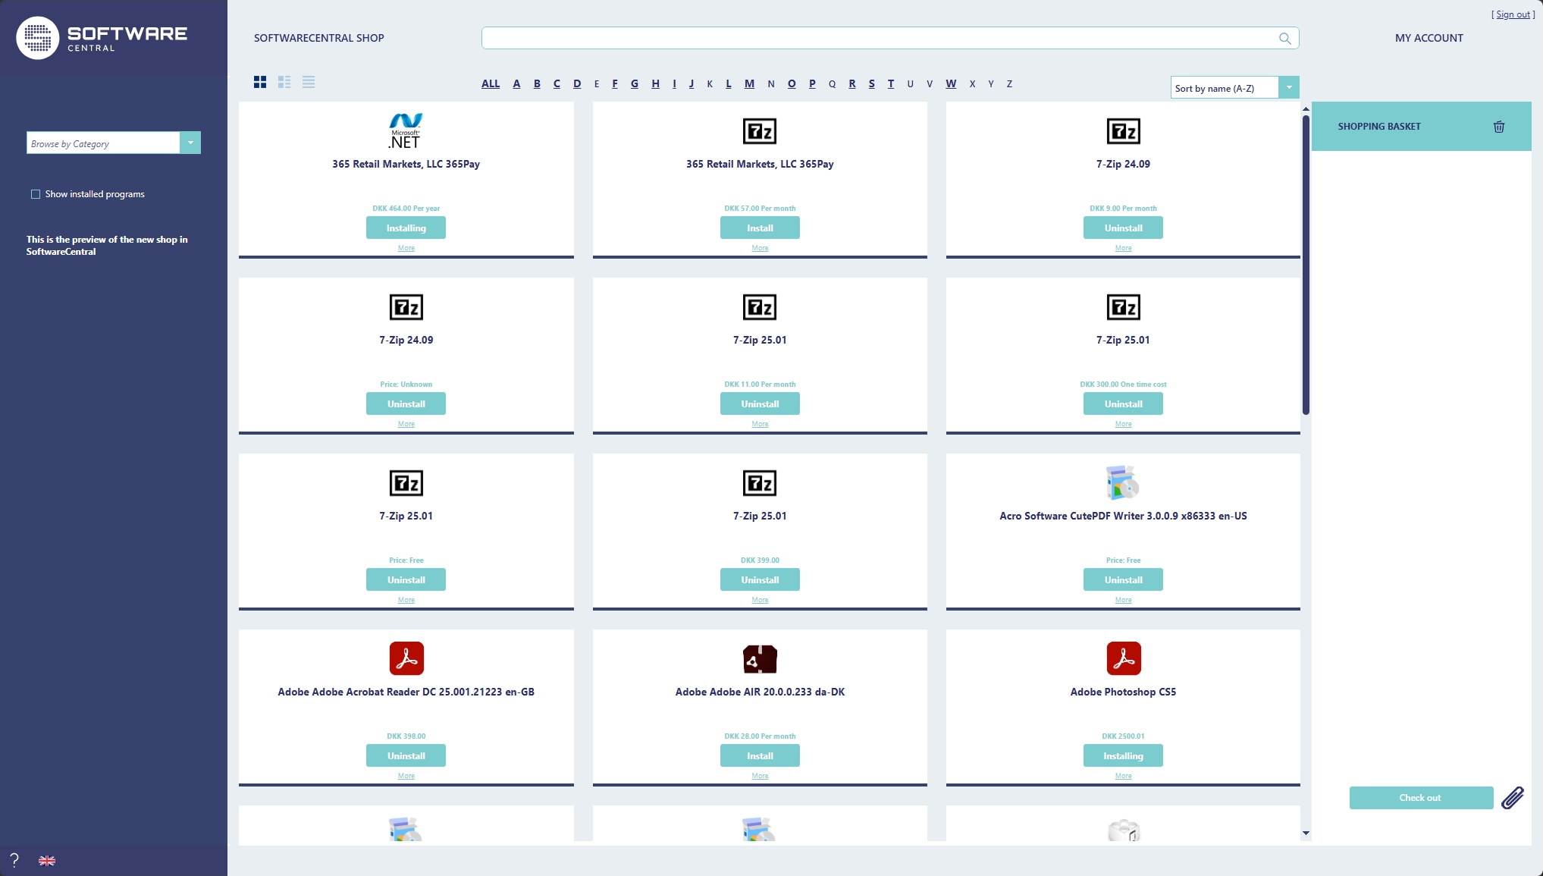1543x876 pixels.
Task: Click the Adobe Photoshop CS5 icon
Action: 1123,658
